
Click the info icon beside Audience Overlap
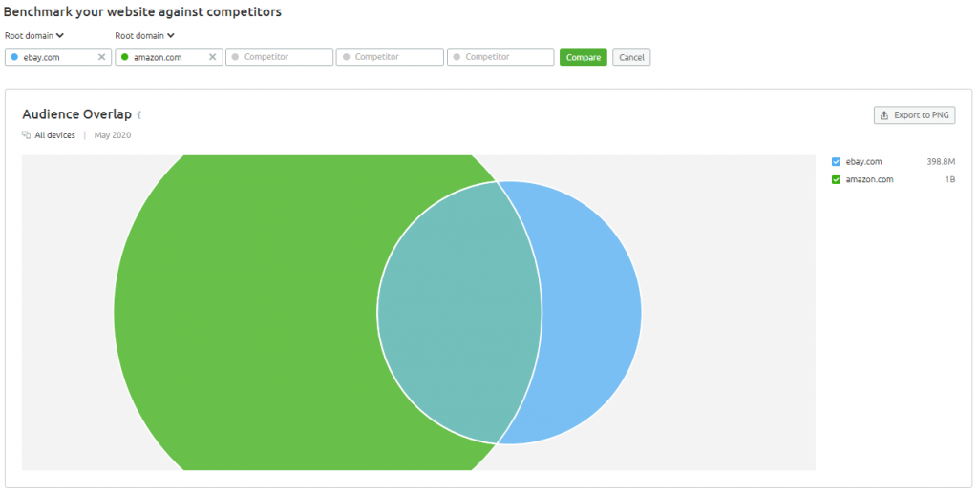tap(139, 115)
